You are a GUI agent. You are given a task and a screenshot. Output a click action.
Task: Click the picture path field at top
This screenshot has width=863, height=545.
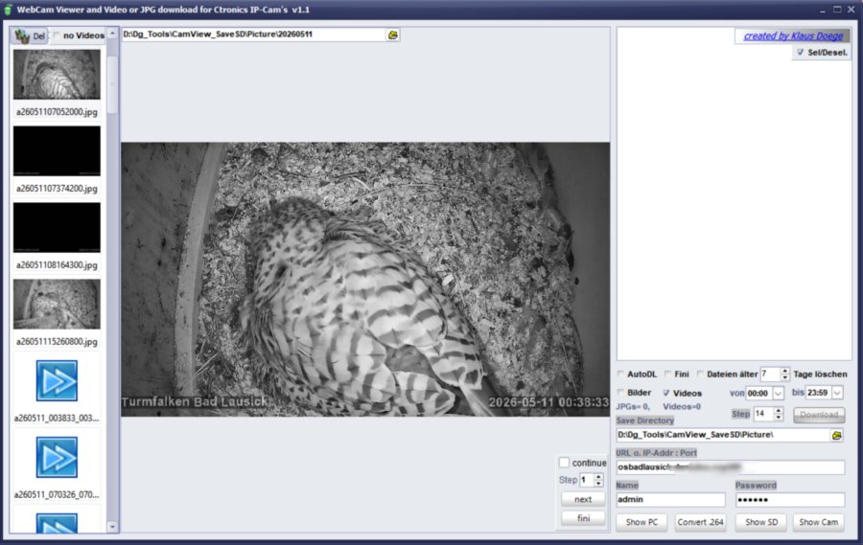(x=253, y=34)
